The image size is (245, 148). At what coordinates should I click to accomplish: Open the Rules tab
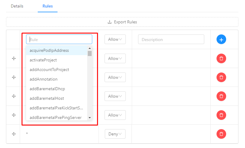[x=48, y=6]
